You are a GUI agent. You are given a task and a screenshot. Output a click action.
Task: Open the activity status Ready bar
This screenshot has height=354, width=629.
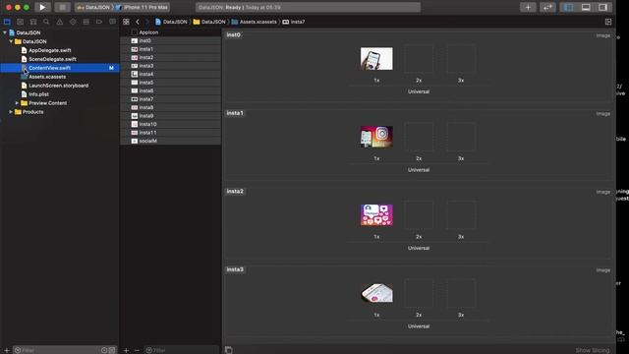click(x=308, y=7)
